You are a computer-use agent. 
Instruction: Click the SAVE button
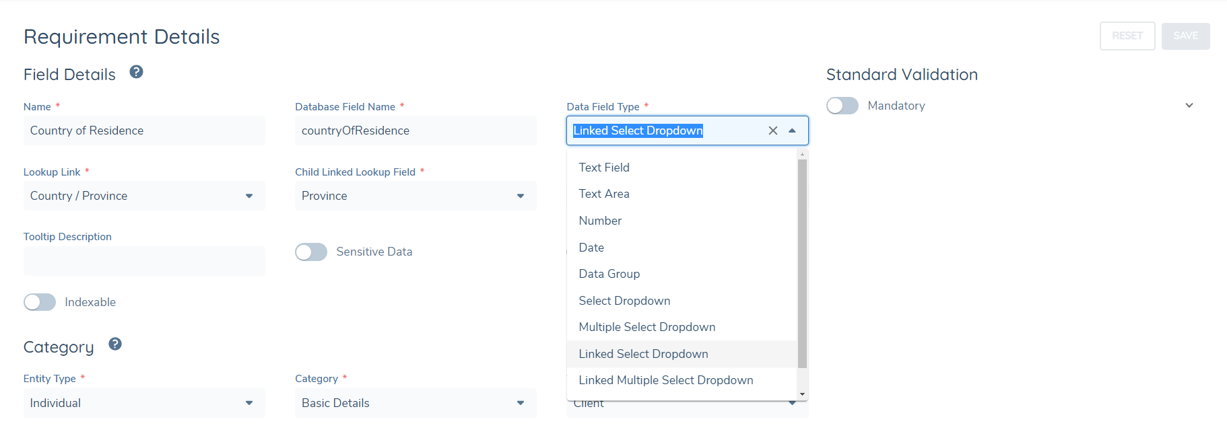pos(1185,36)
